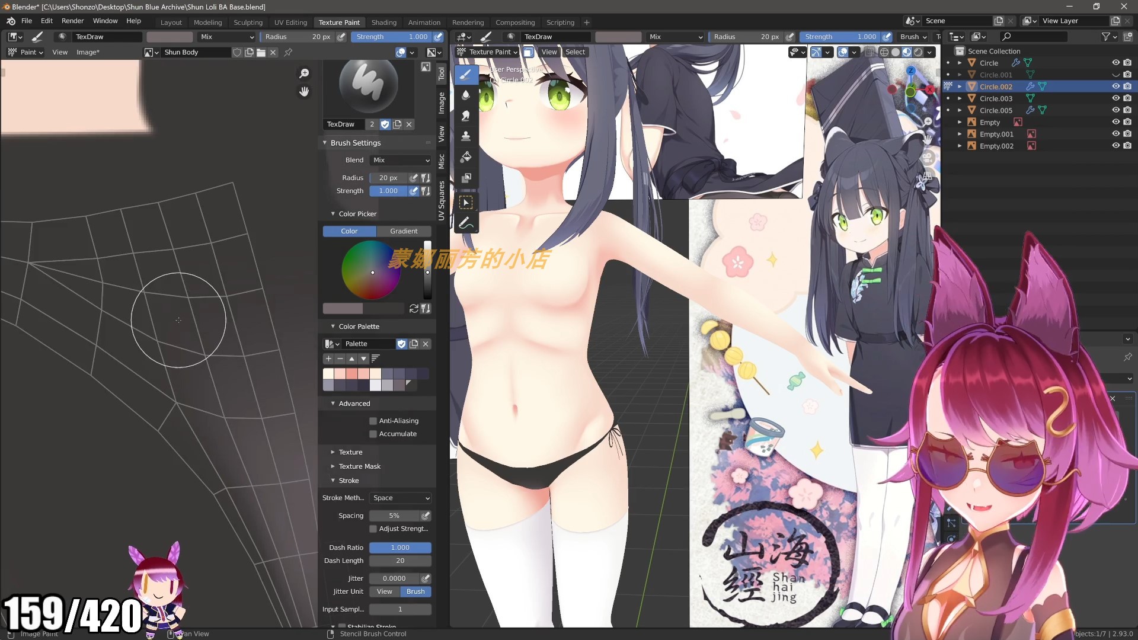This screenshot has height=640, width=1138.
Task: Select the Smear brush tool icon
Action: [466, 115]
